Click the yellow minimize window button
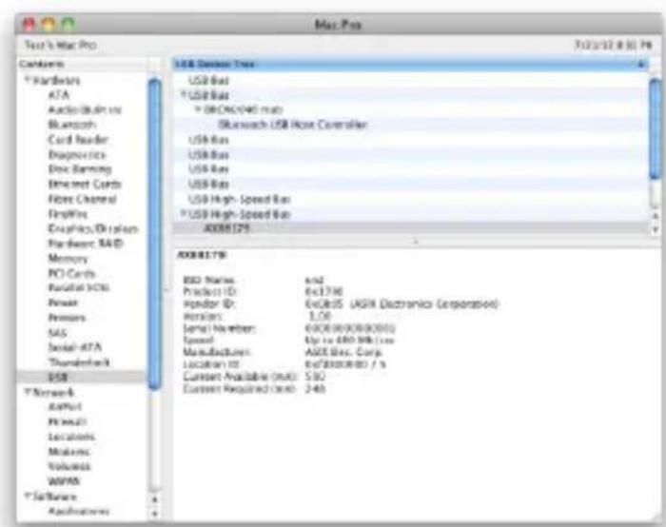 coord(49,24)
